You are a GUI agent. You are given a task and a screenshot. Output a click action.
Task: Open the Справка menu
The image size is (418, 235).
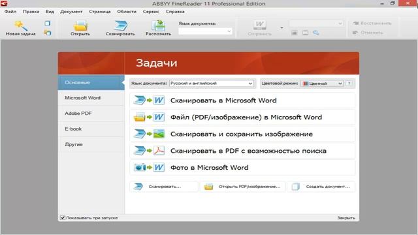(175, 12)
